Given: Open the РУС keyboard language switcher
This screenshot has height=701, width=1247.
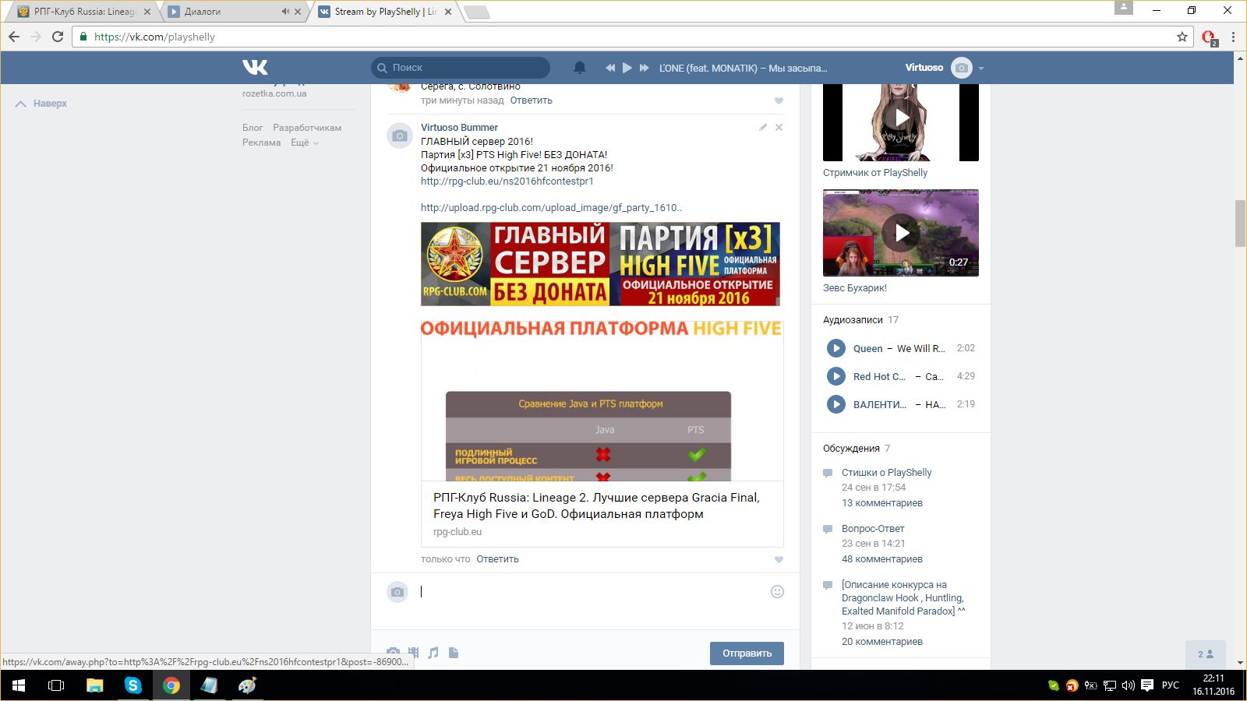Looking at the screenshot, I should click(1170, 685).
